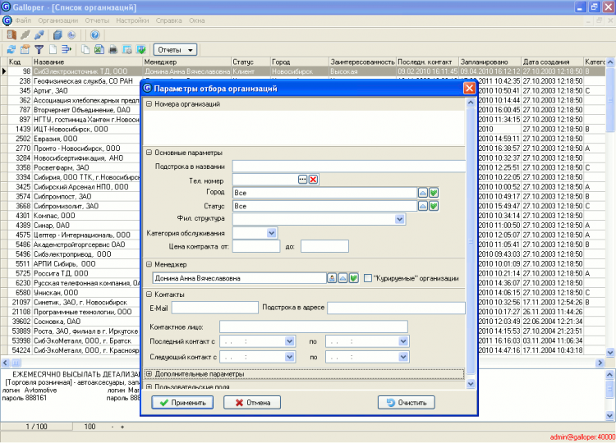
Task: Click green check icon beside Город field
Action: [434, 193]
